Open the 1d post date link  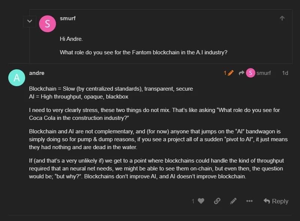pyautogui.click(x=285, y=73)
